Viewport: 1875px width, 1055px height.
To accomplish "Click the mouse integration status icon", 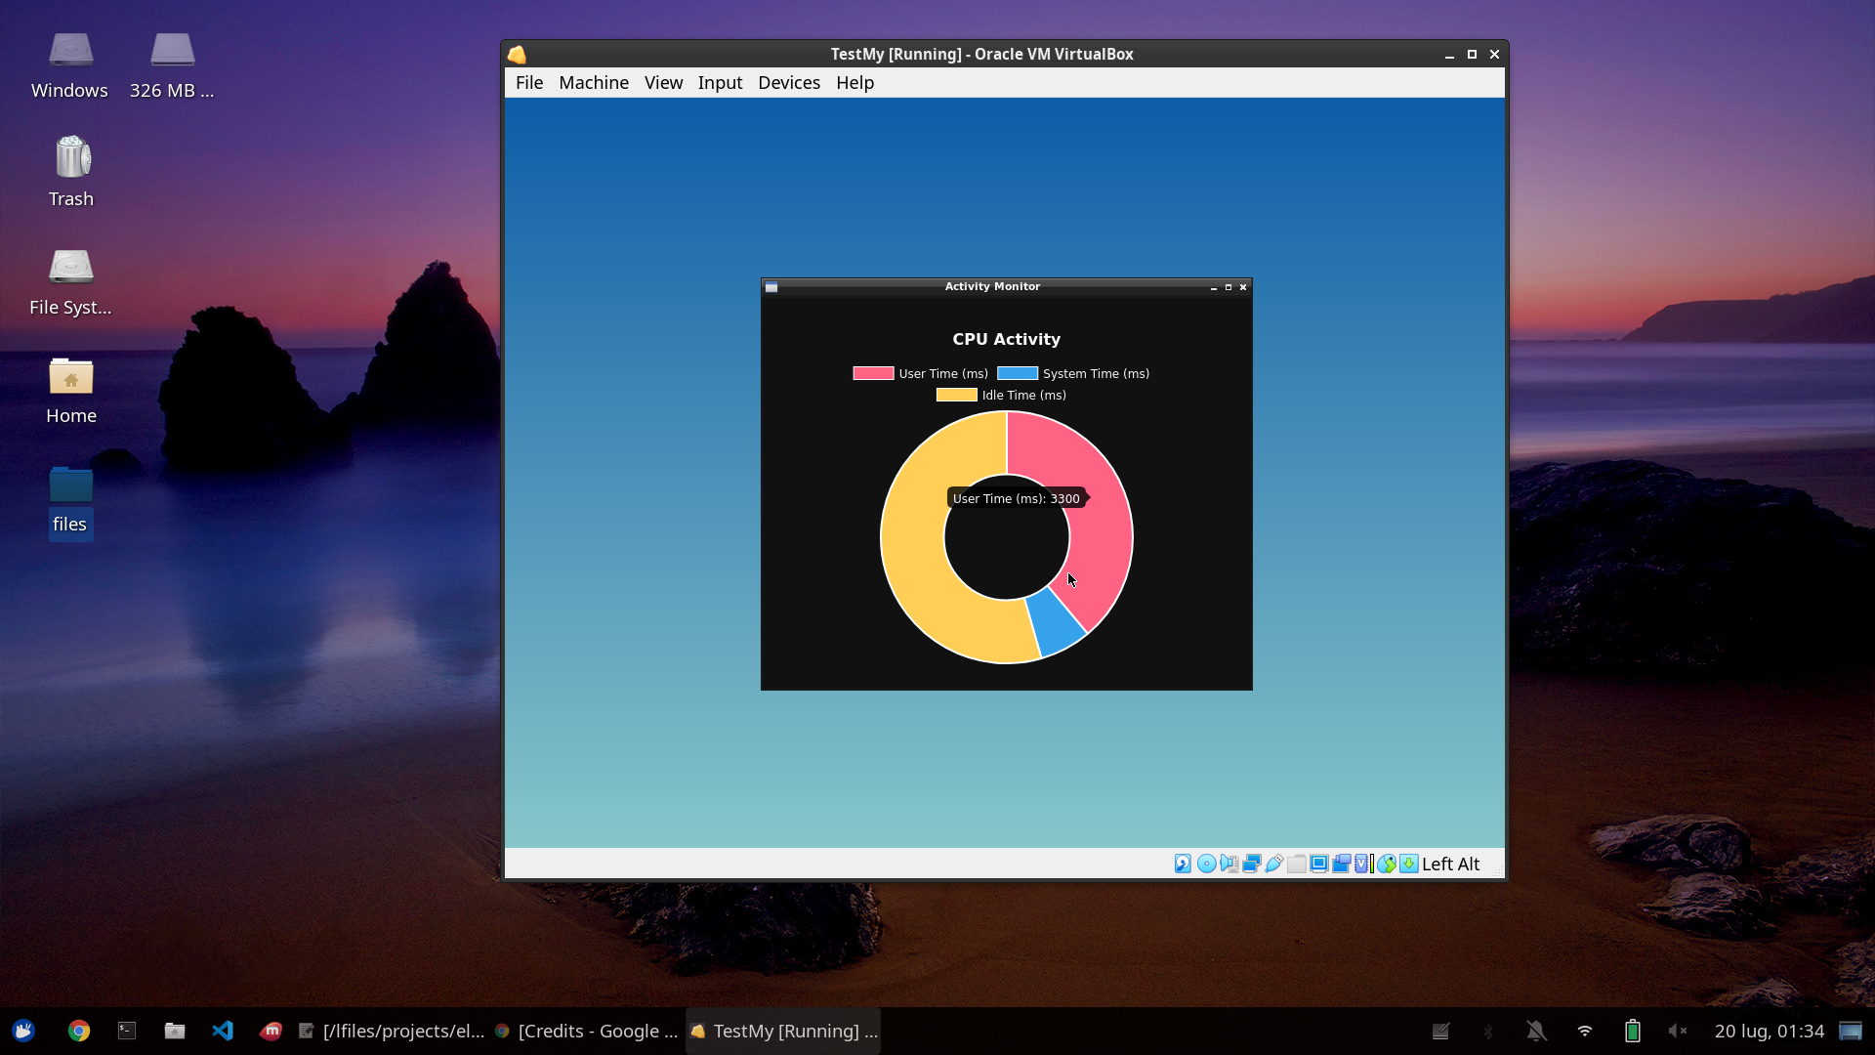I will (1386, 864).
